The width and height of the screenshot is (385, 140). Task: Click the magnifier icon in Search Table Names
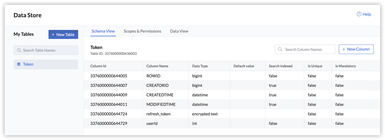tap(19, 50)
